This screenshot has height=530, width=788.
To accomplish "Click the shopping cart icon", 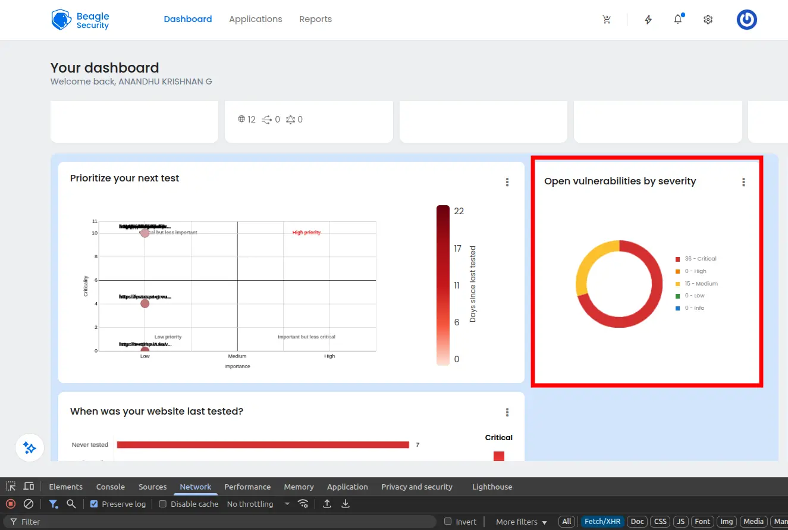I will pyautogui.click(x=606, y=20).
